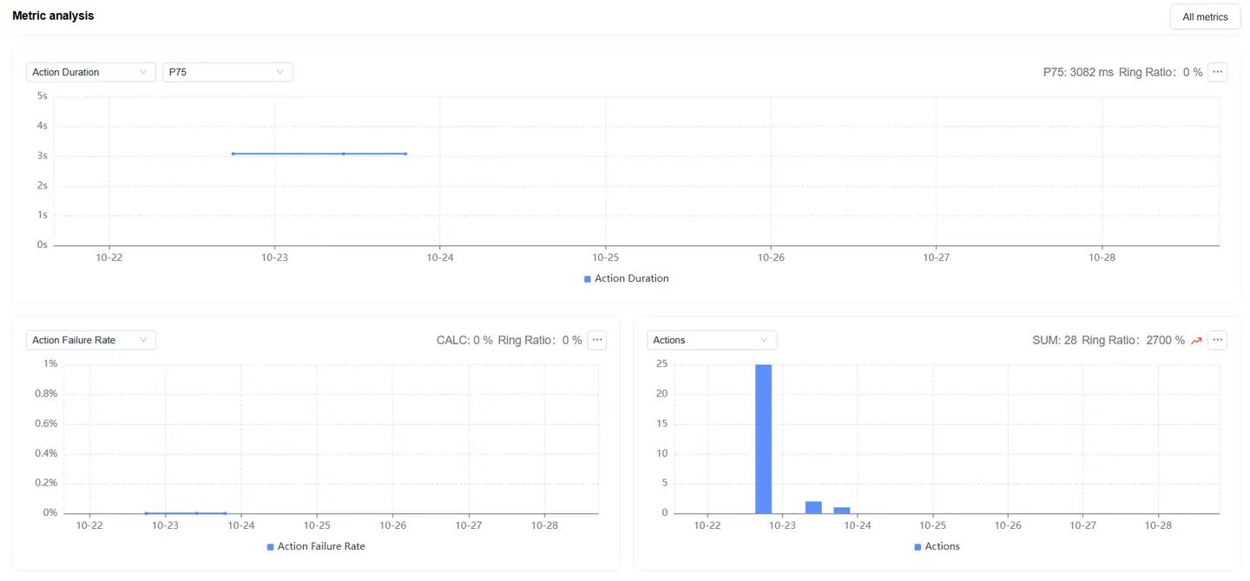Select the tallest bar in Actions chart
This screenshot has width=1250, height=581.
[763, 439]
